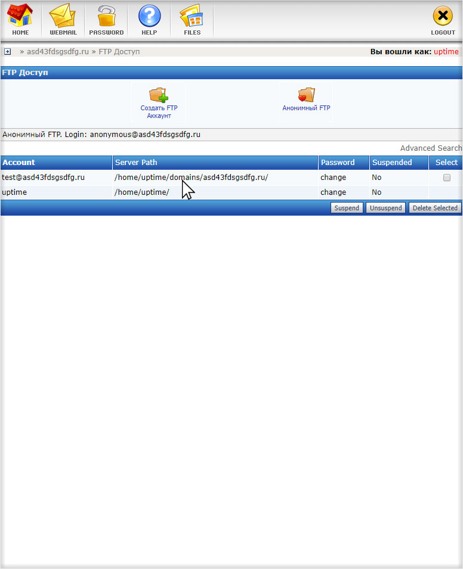
Task: Click the Unsuspend button
Action: coord(385,208)
